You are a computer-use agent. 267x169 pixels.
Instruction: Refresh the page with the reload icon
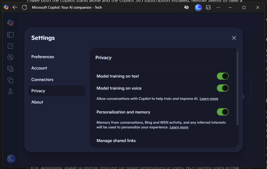pos(24,7)
